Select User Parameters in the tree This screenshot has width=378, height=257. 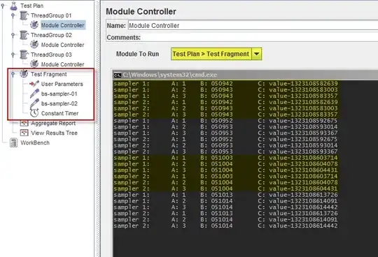click(x=62, y=84)
